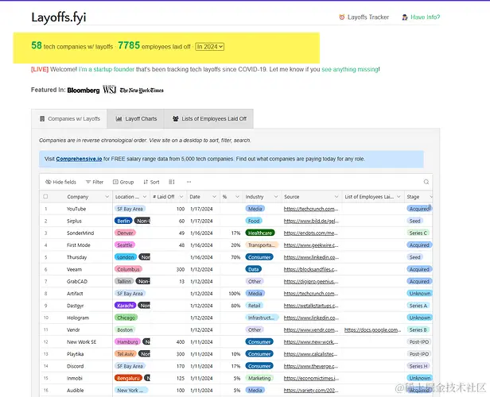Open Sirplus row bild.de source link
The width and height of the screenshot is (490, 397).
[311, 221]
